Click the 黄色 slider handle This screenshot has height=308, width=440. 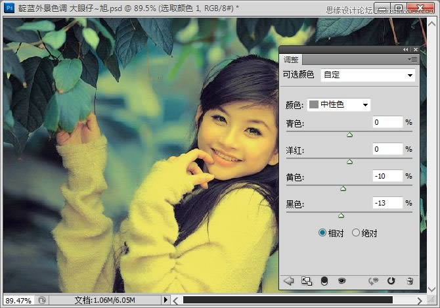343,188
